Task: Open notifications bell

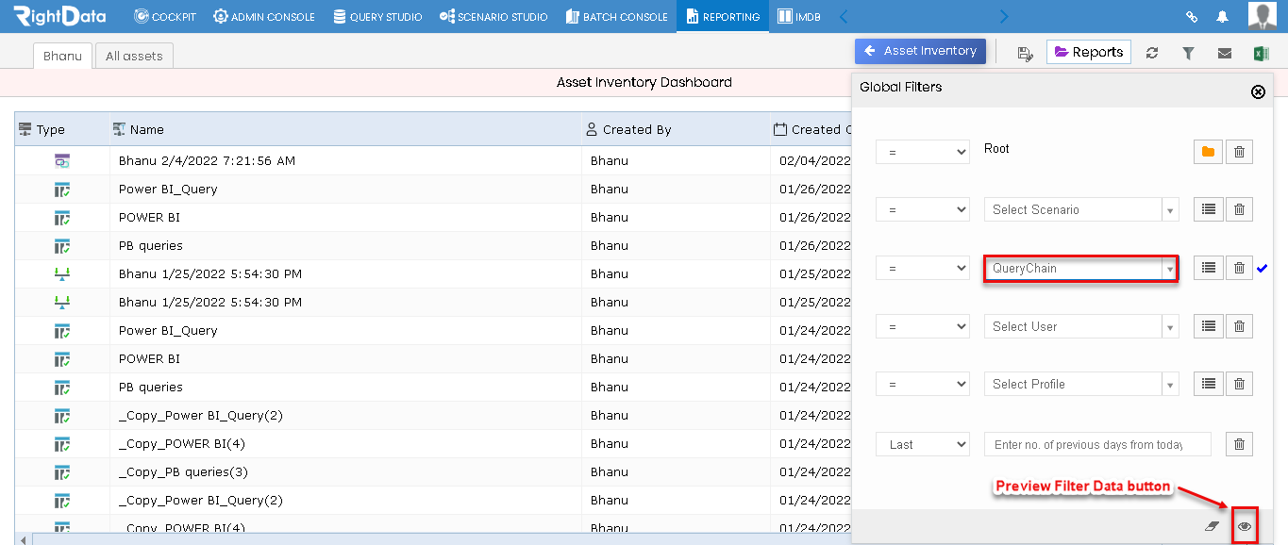Action: 1223,17
